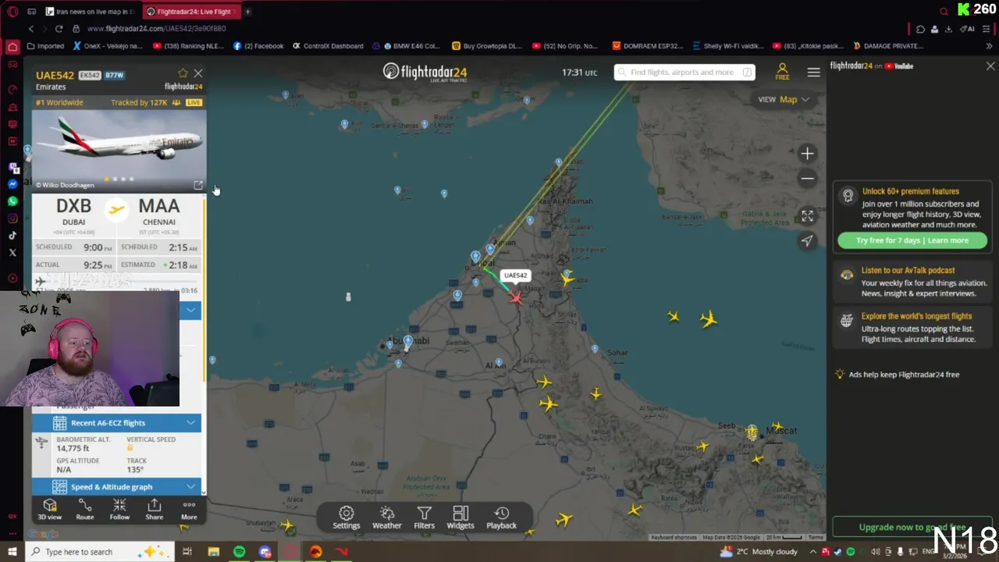Open the FREE account user icon

point(782,71)
